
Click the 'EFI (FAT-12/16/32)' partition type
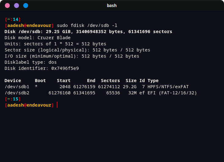(x=172, y=93)
